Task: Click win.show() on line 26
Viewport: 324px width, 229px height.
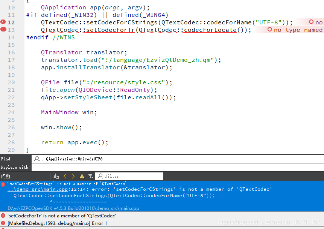Action: point(61,127)
